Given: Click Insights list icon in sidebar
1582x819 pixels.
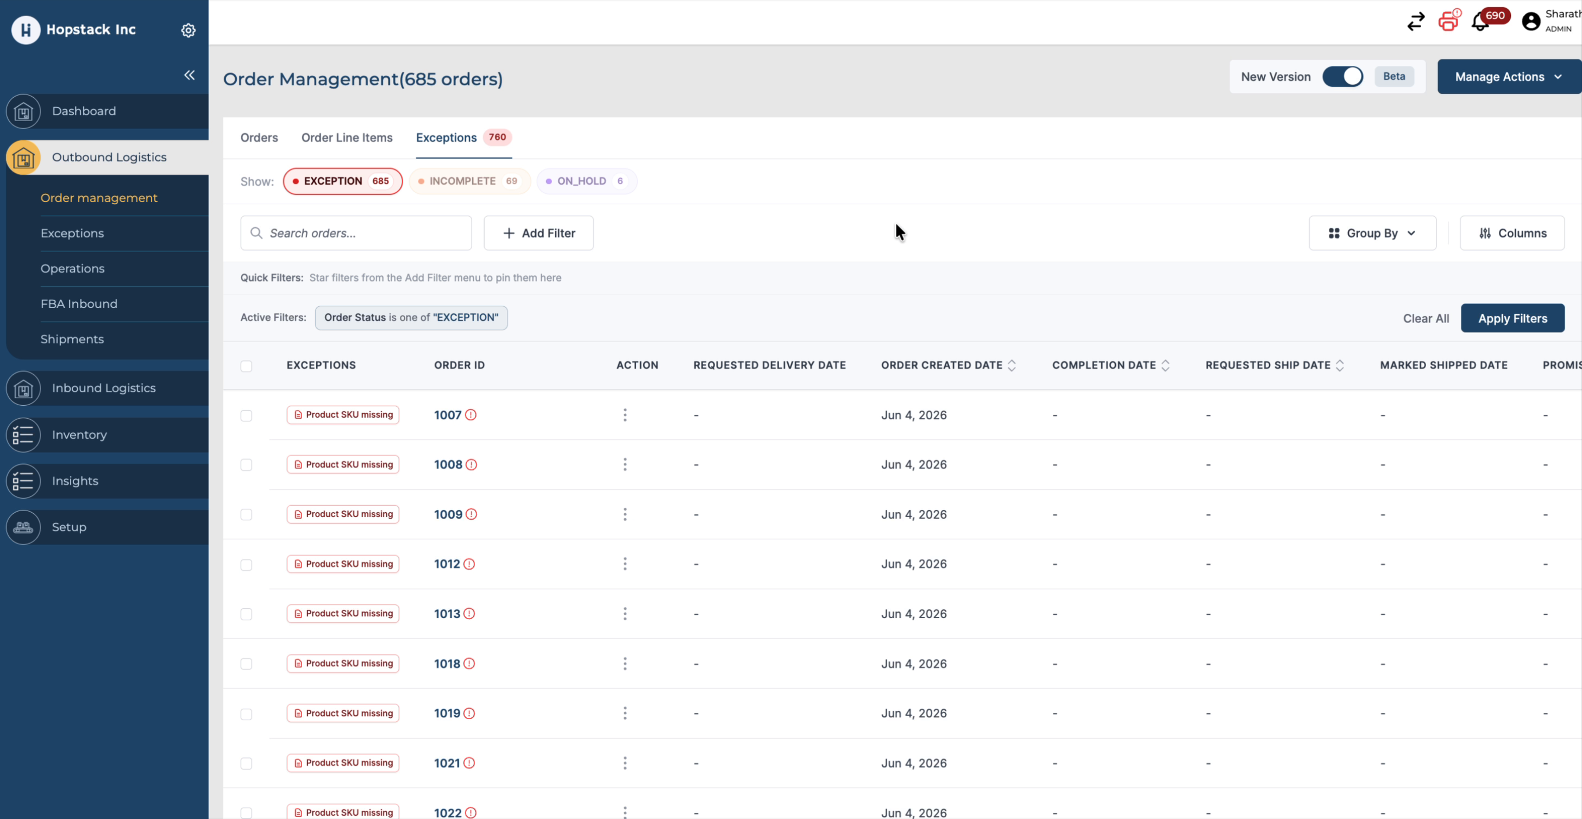Looking at the screenshot, I should (x=23, y=481).
